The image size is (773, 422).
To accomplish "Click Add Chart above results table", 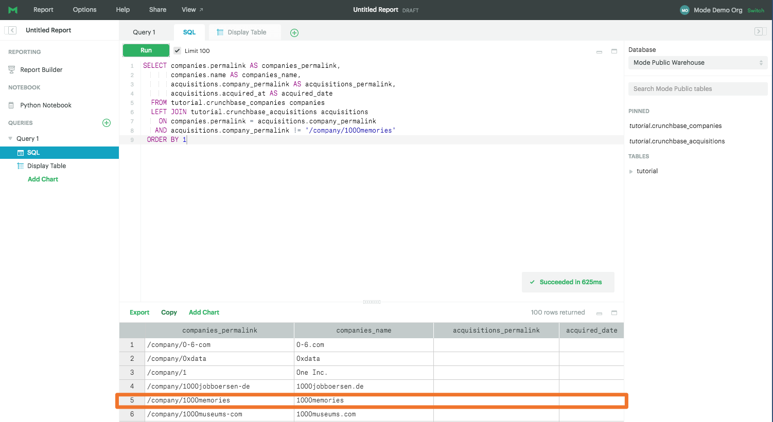I will click(x=204, y=313).
